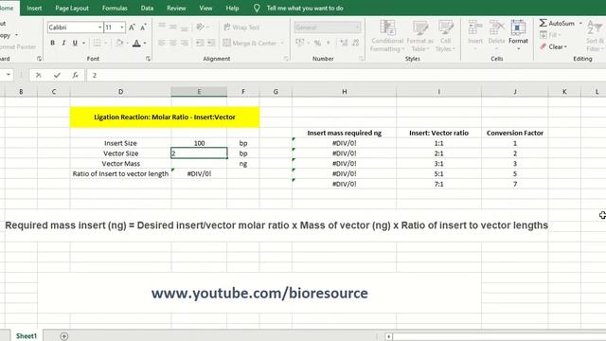Toggle Underline formatting

point(75,43)
